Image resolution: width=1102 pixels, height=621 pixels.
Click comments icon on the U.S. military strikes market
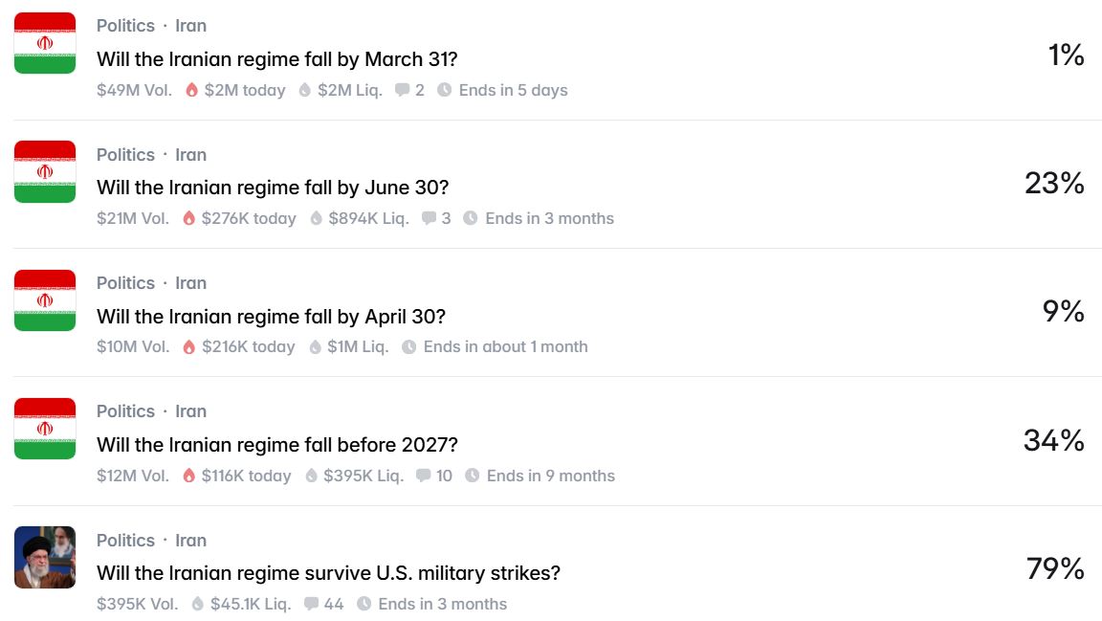(311, 604)
